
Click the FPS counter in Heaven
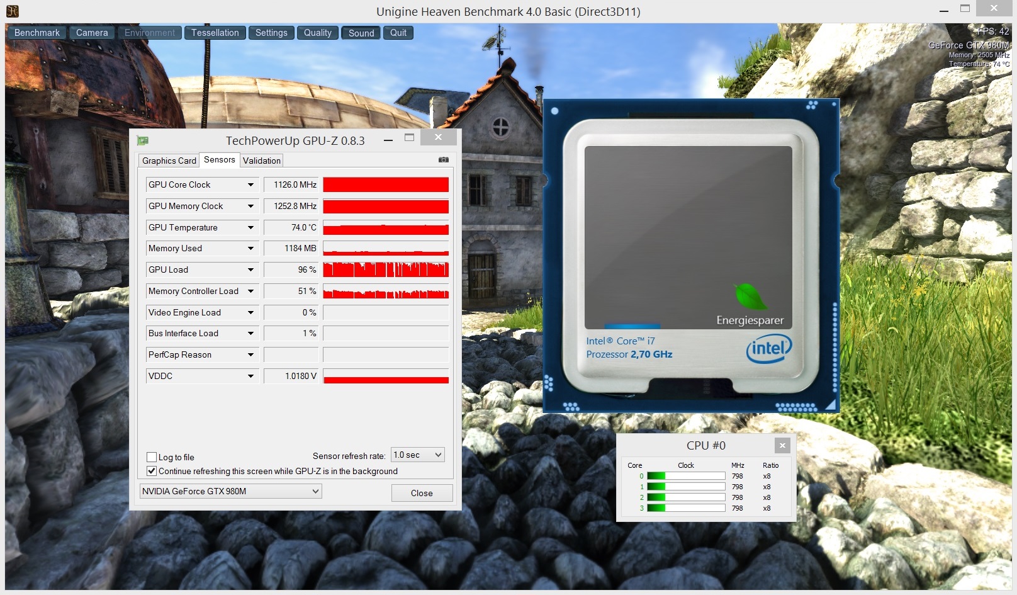(994, 31)
